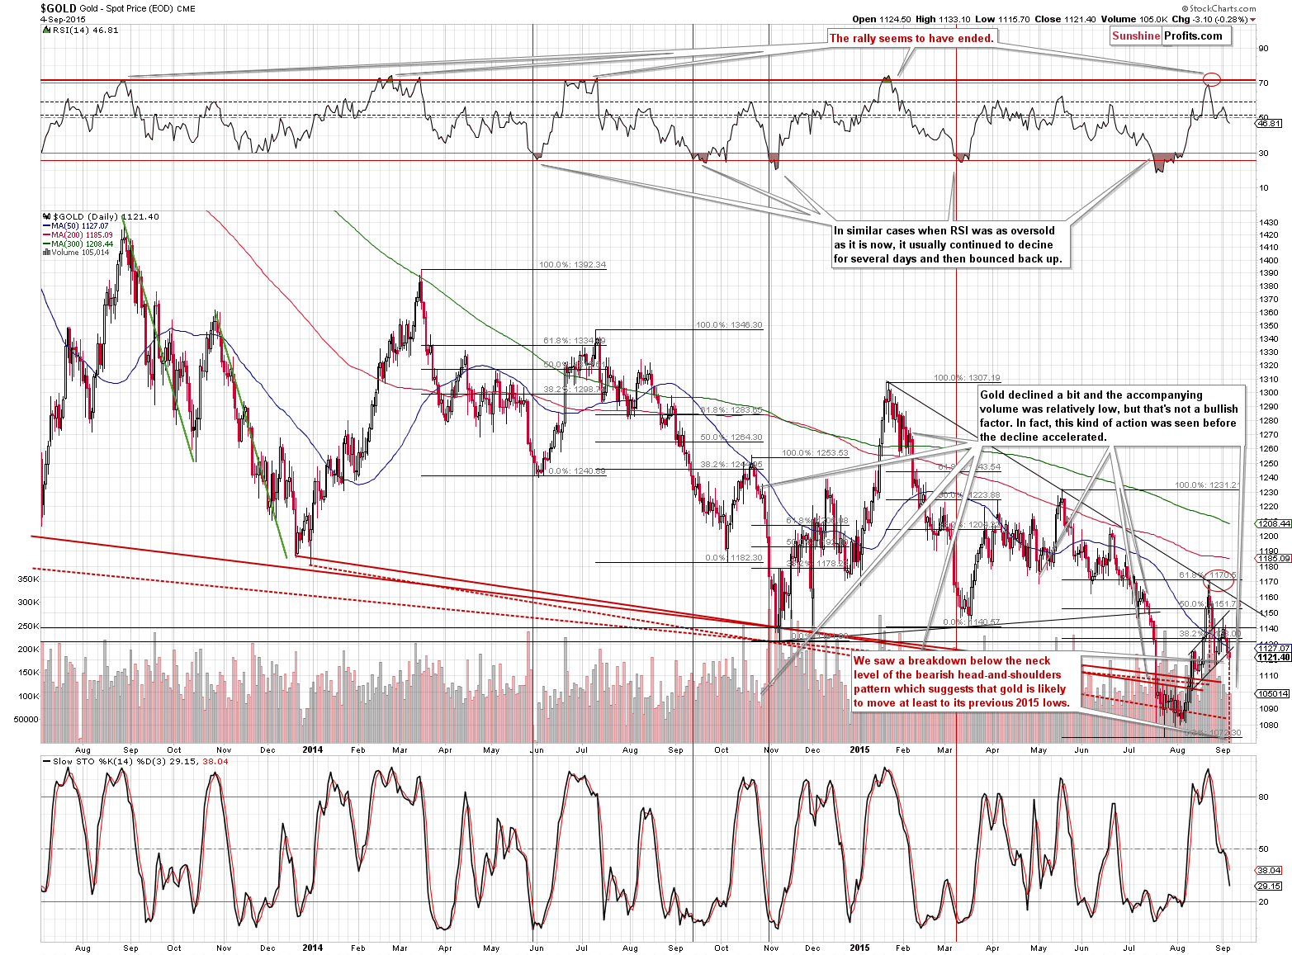Click the 'Gold declined a bit' annotation box
The image size is (1292, 955).
pos(1110,415)
